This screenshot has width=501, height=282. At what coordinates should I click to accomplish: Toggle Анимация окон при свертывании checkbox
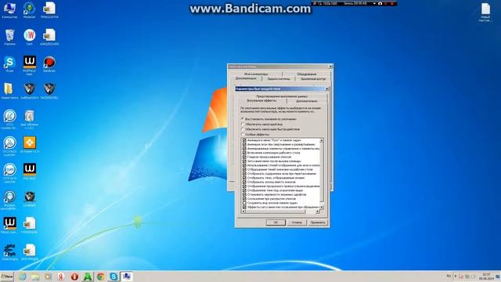coord(244,144)
